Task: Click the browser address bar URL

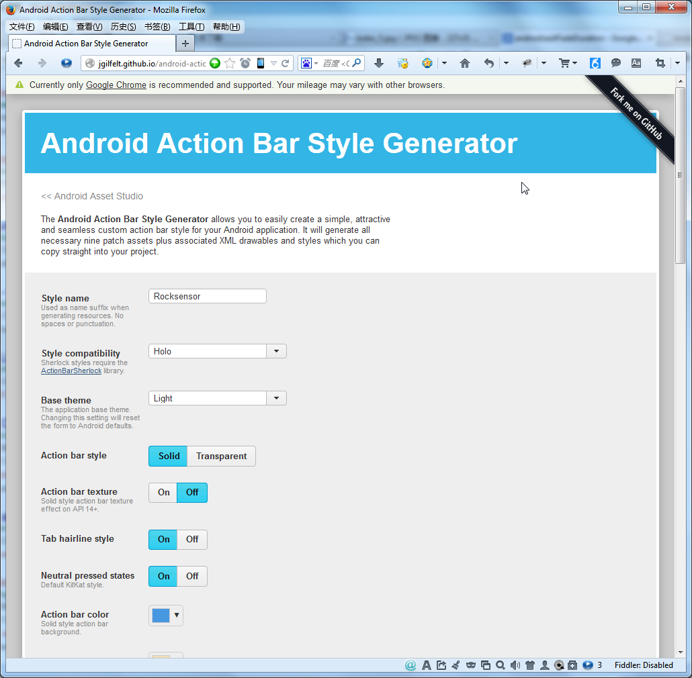Action: point(151,64)
